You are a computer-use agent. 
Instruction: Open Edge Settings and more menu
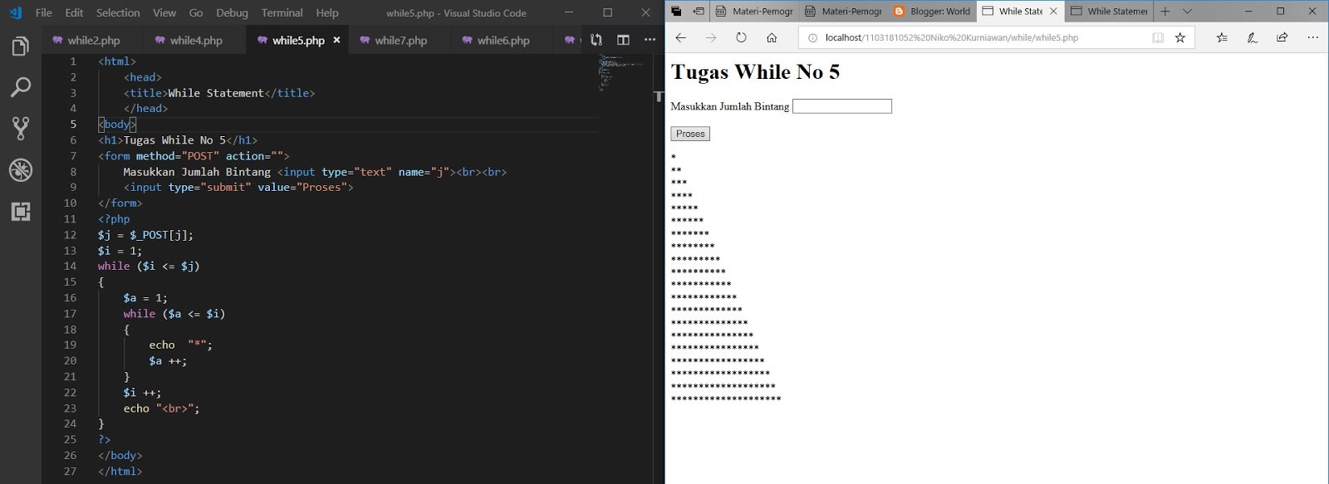point(1312,37)
